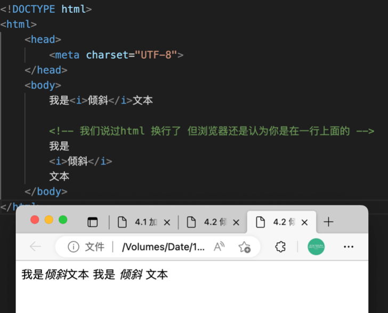Open the tab actions menu icon

point(93,222)
